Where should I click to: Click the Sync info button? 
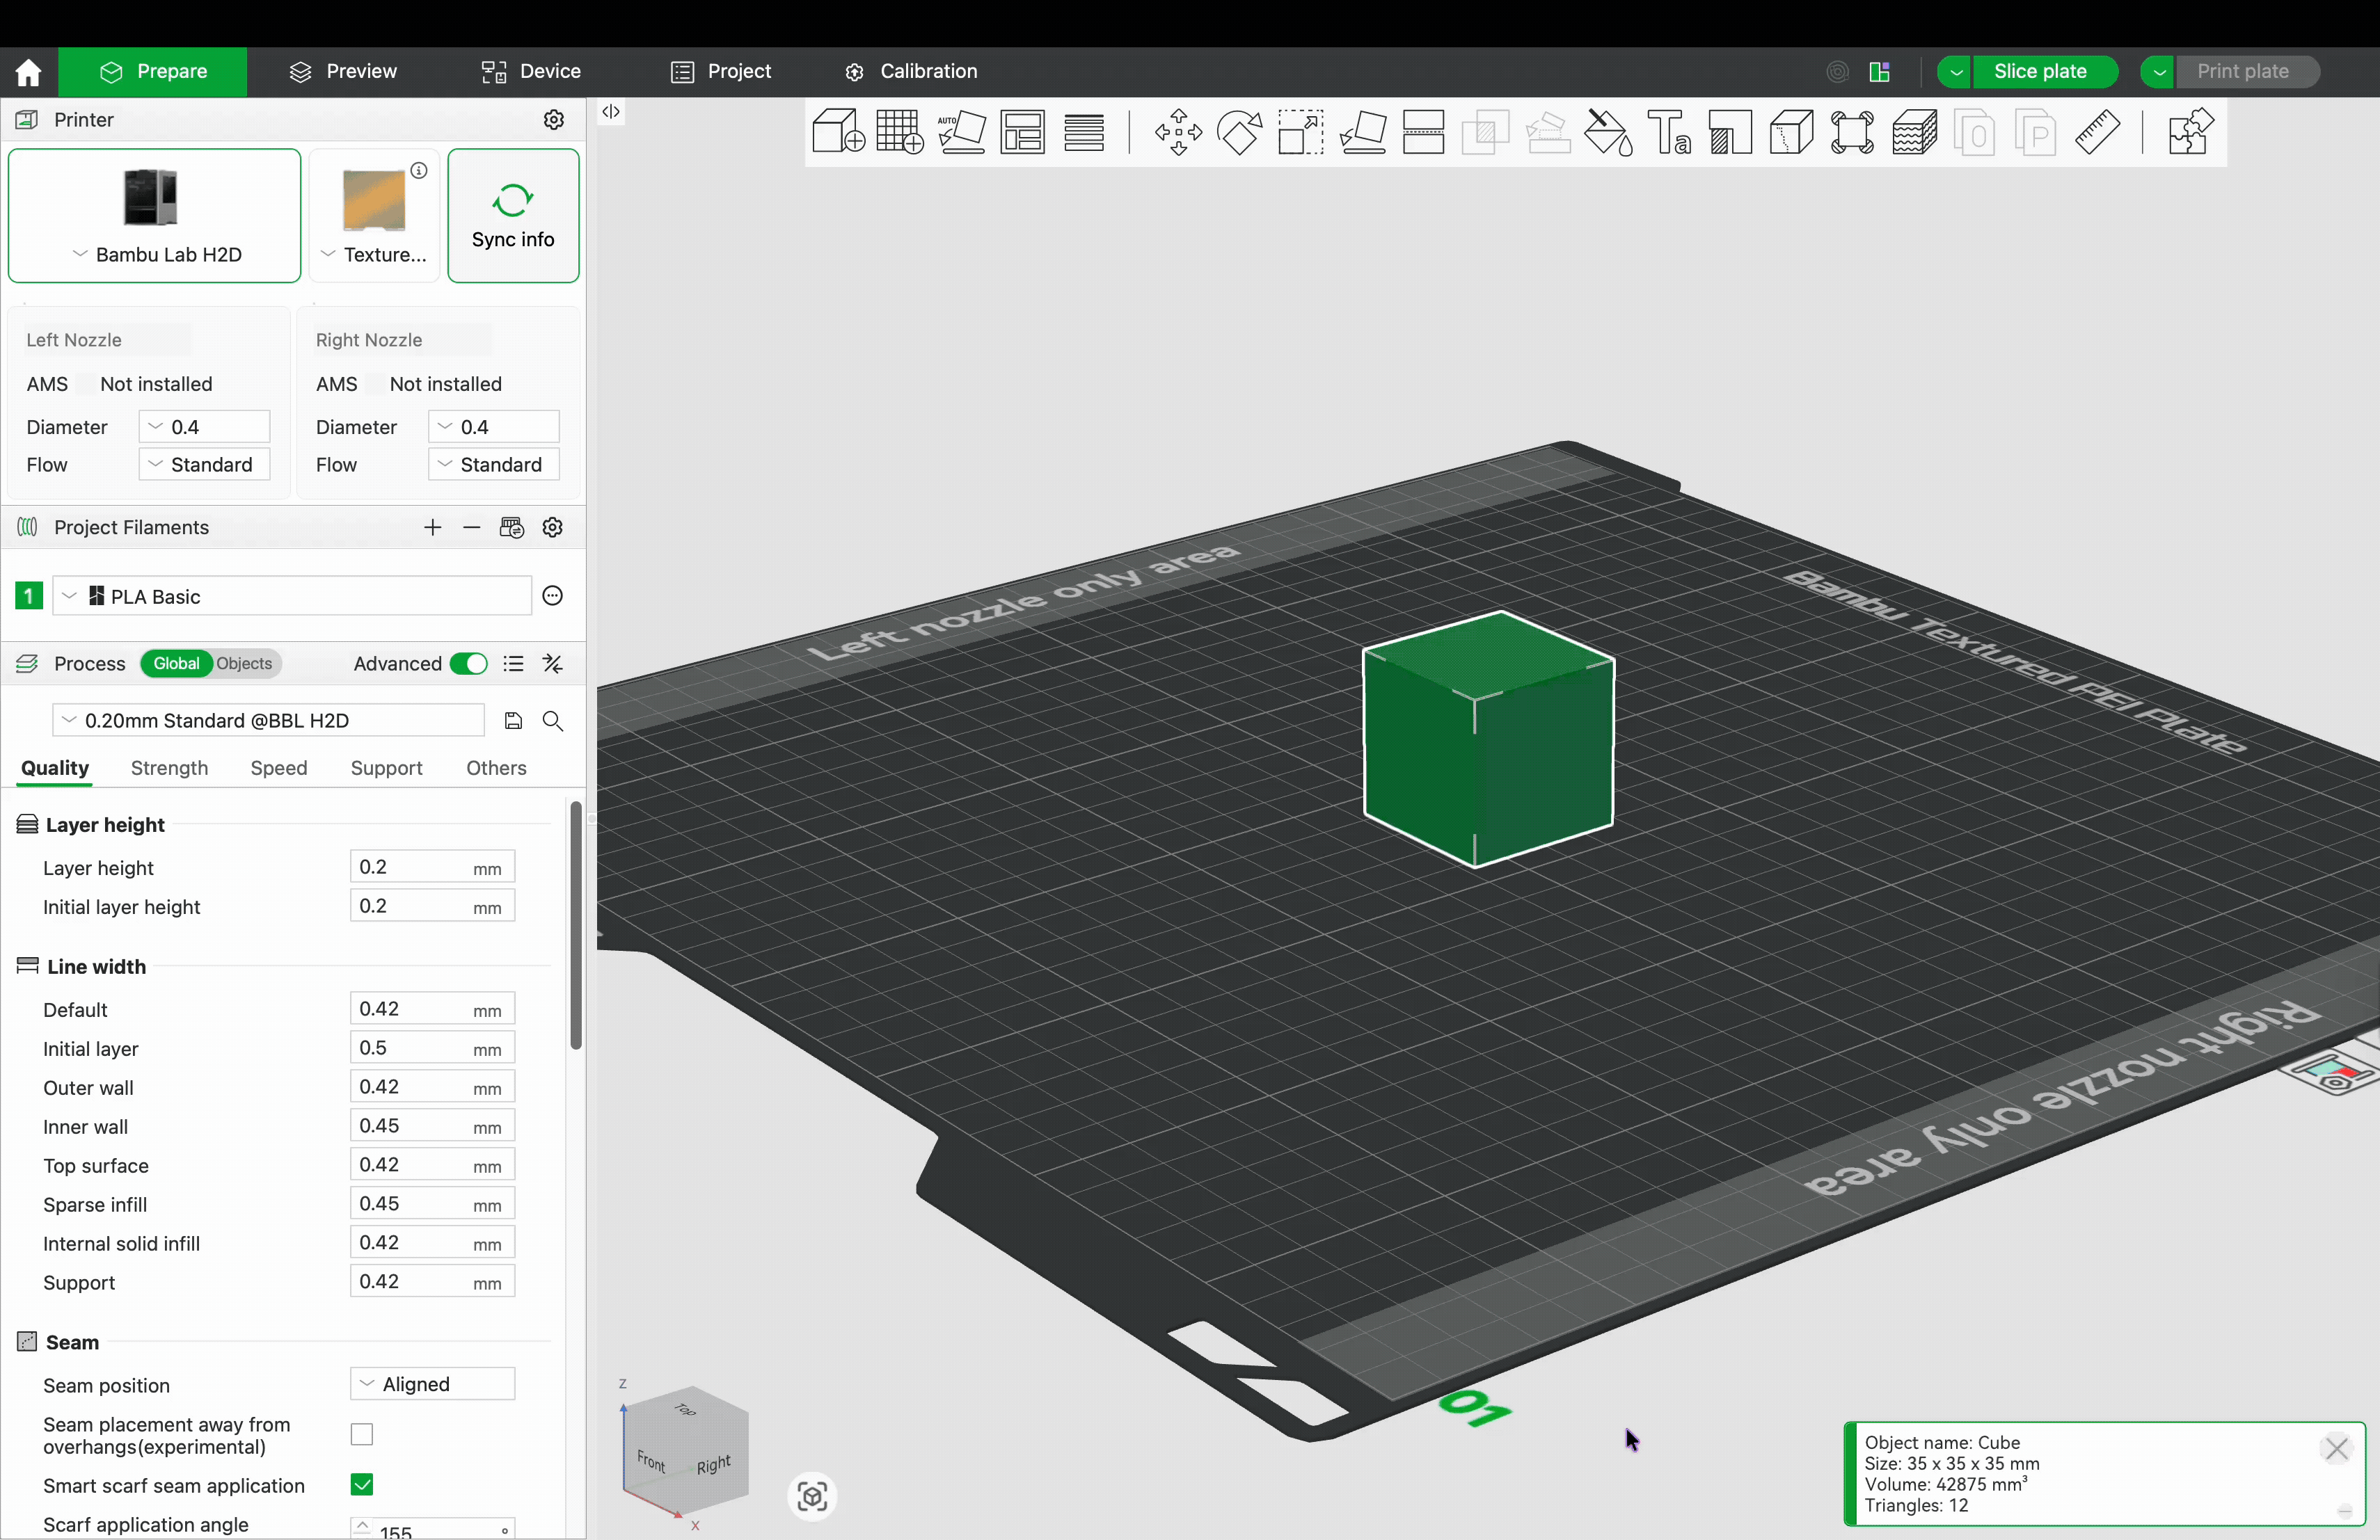[x=513, y=216]
